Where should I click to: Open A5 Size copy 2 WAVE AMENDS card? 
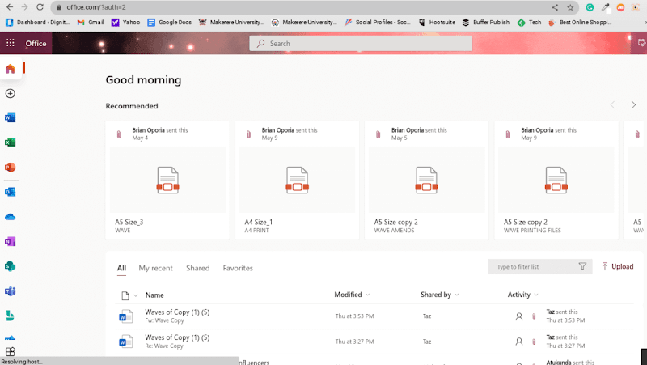tap(426, 180)
